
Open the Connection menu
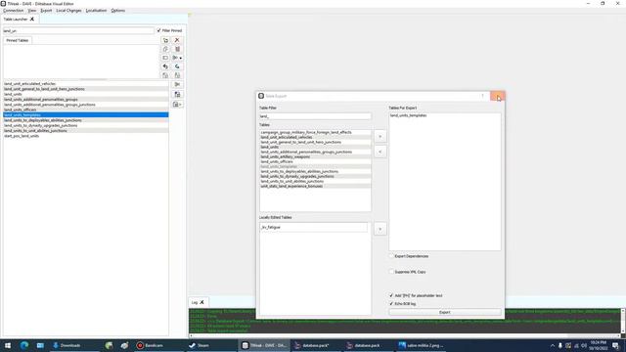pyautogui.click(x=13, y=11)
